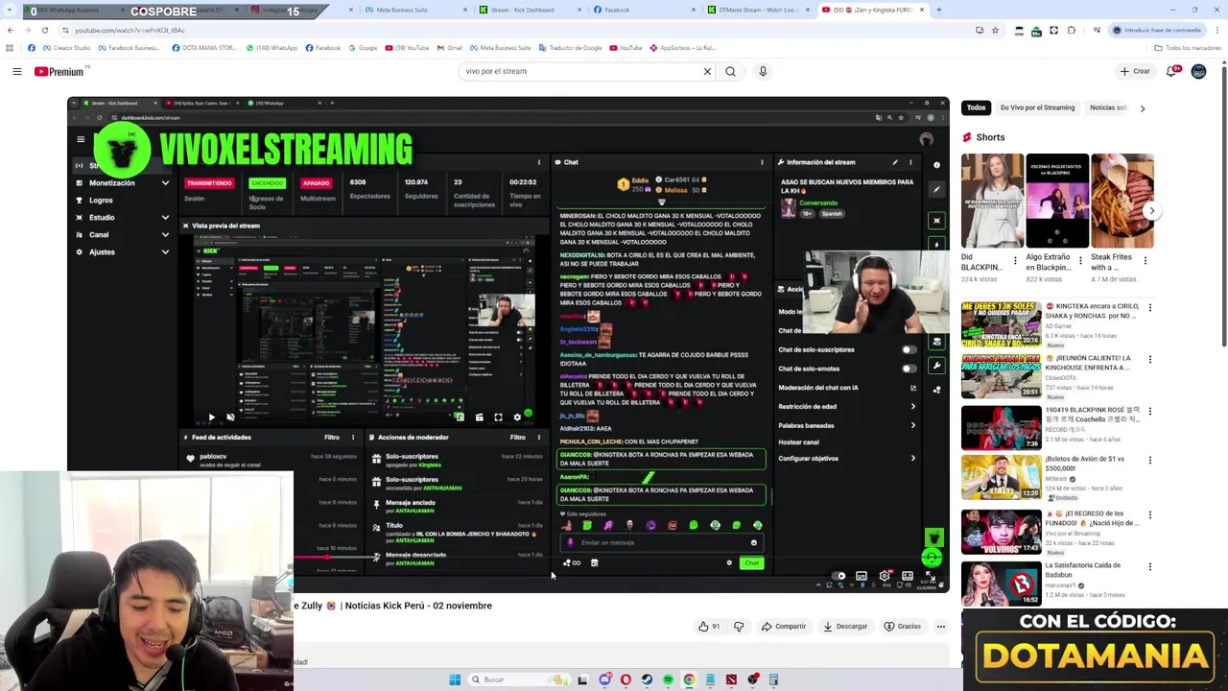This screenshot has height=691, width=1228.
Task: Open options menu for KINGTEKA video
Action: point(1149,308)
